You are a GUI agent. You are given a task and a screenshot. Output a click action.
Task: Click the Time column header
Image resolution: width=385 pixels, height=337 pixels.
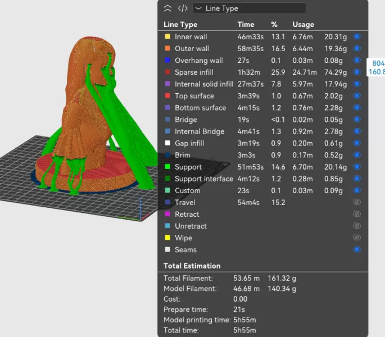click(x=246, y=25)
